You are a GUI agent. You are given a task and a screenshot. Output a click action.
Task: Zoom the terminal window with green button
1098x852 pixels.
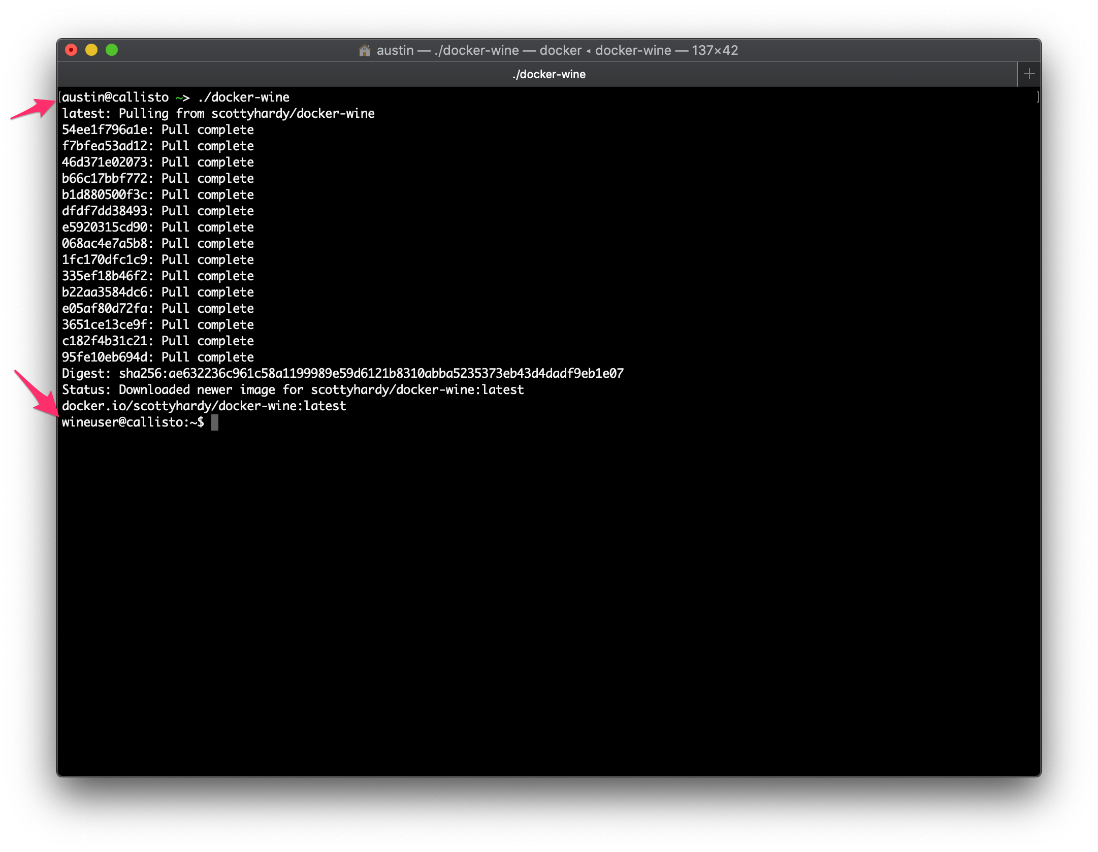[112, 50]
